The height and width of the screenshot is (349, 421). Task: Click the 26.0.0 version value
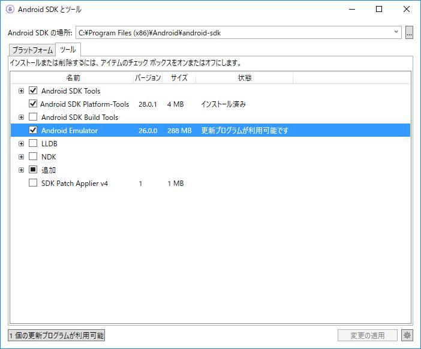pyautogui.click(x=148, y=131)
